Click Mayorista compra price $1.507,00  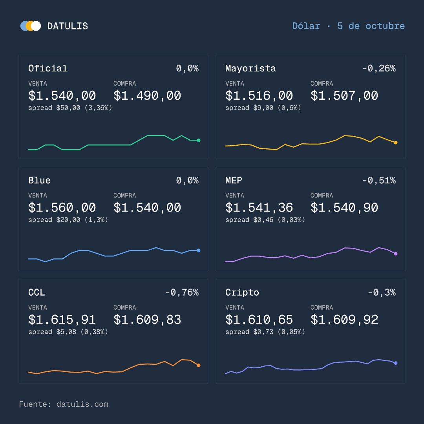tap(344, 95)
